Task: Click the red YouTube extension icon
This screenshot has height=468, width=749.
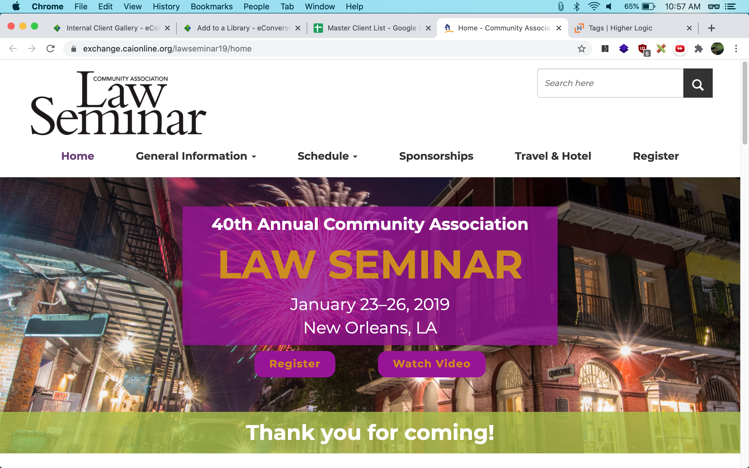Action: pyautogui.click(x=680, y=49)
